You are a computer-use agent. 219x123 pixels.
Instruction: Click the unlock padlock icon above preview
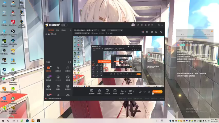(147, 32)
